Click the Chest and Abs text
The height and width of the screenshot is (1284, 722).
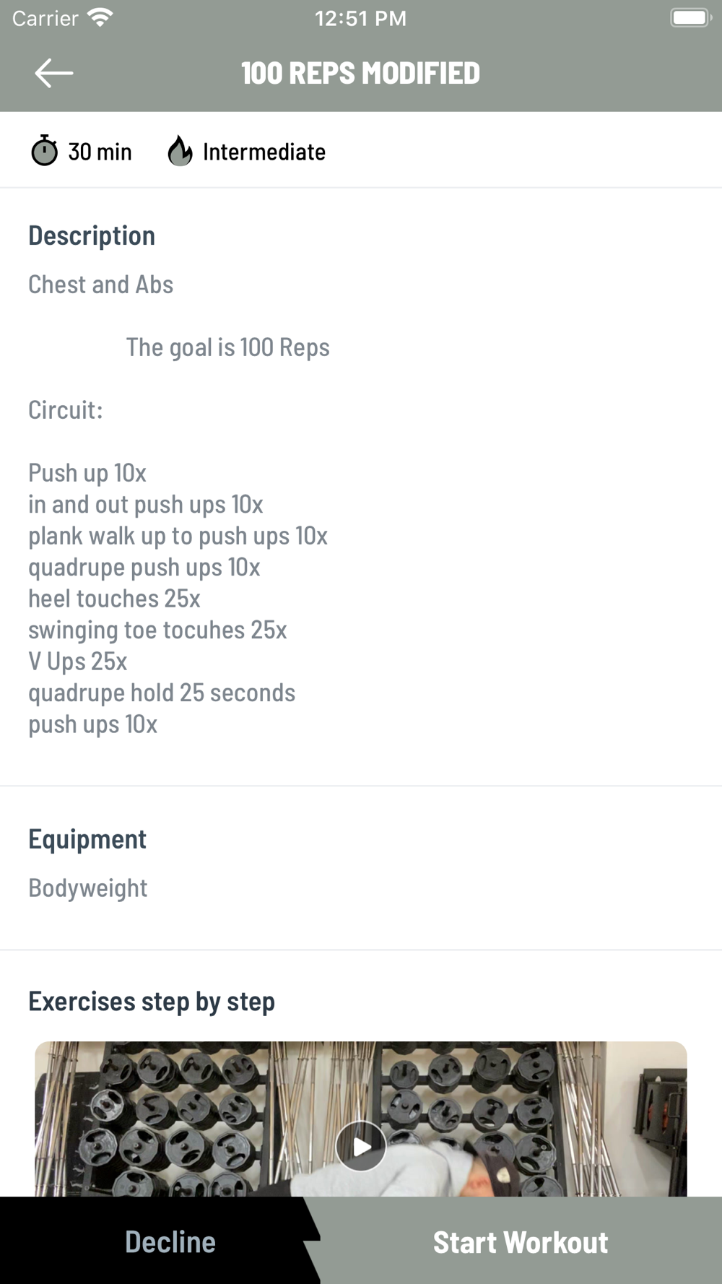tap(100, 285)
